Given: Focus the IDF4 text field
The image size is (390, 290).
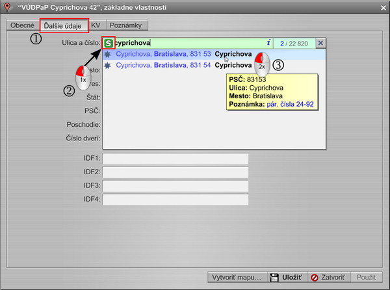Looking at the screenshot, I should [x=175, y=198].
